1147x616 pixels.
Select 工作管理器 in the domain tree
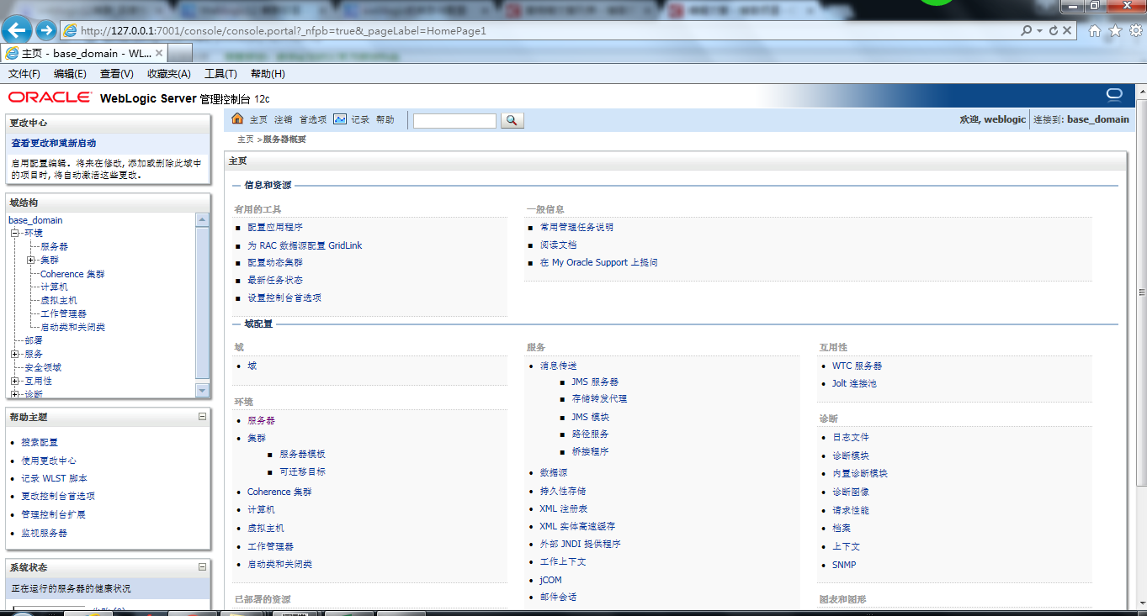63,314
